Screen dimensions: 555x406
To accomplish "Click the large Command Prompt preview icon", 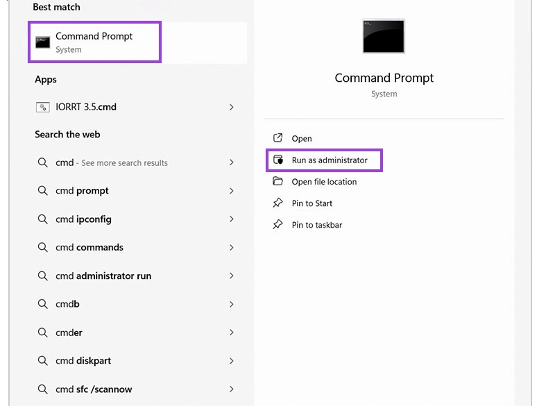I will 384,37.
